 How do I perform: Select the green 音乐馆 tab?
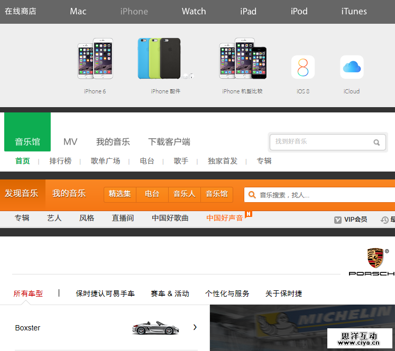(27, 141)
